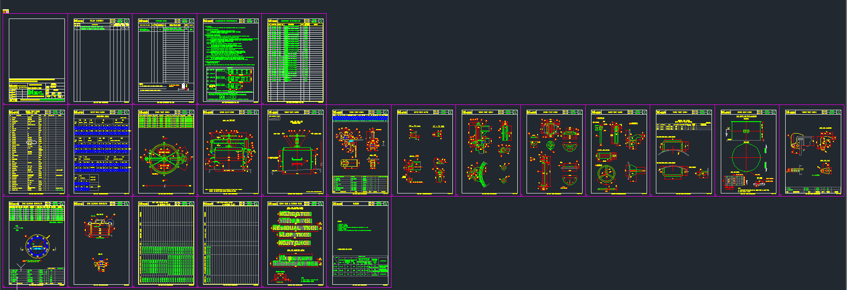
Task: Select the green rectangle above the large circle
Action: pos(746,131)
